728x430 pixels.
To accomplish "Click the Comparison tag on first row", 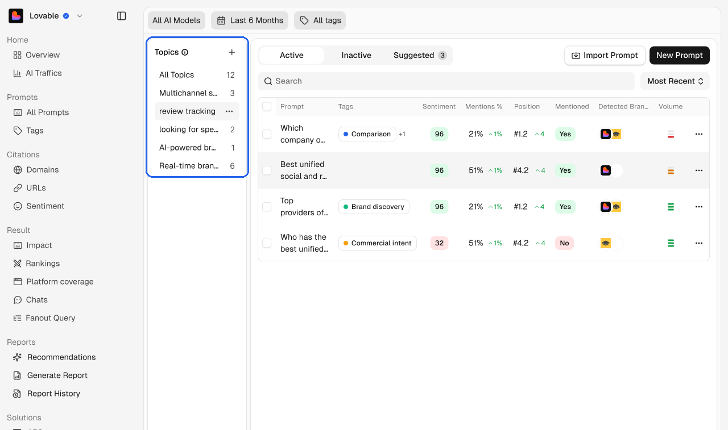I will (367, 134).
